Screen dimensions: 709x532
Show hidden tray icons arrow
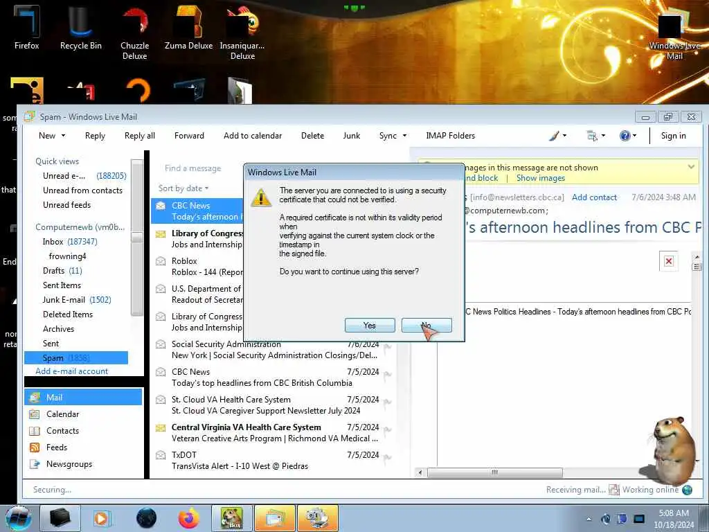pyautogui.click(x=589, y=519)
